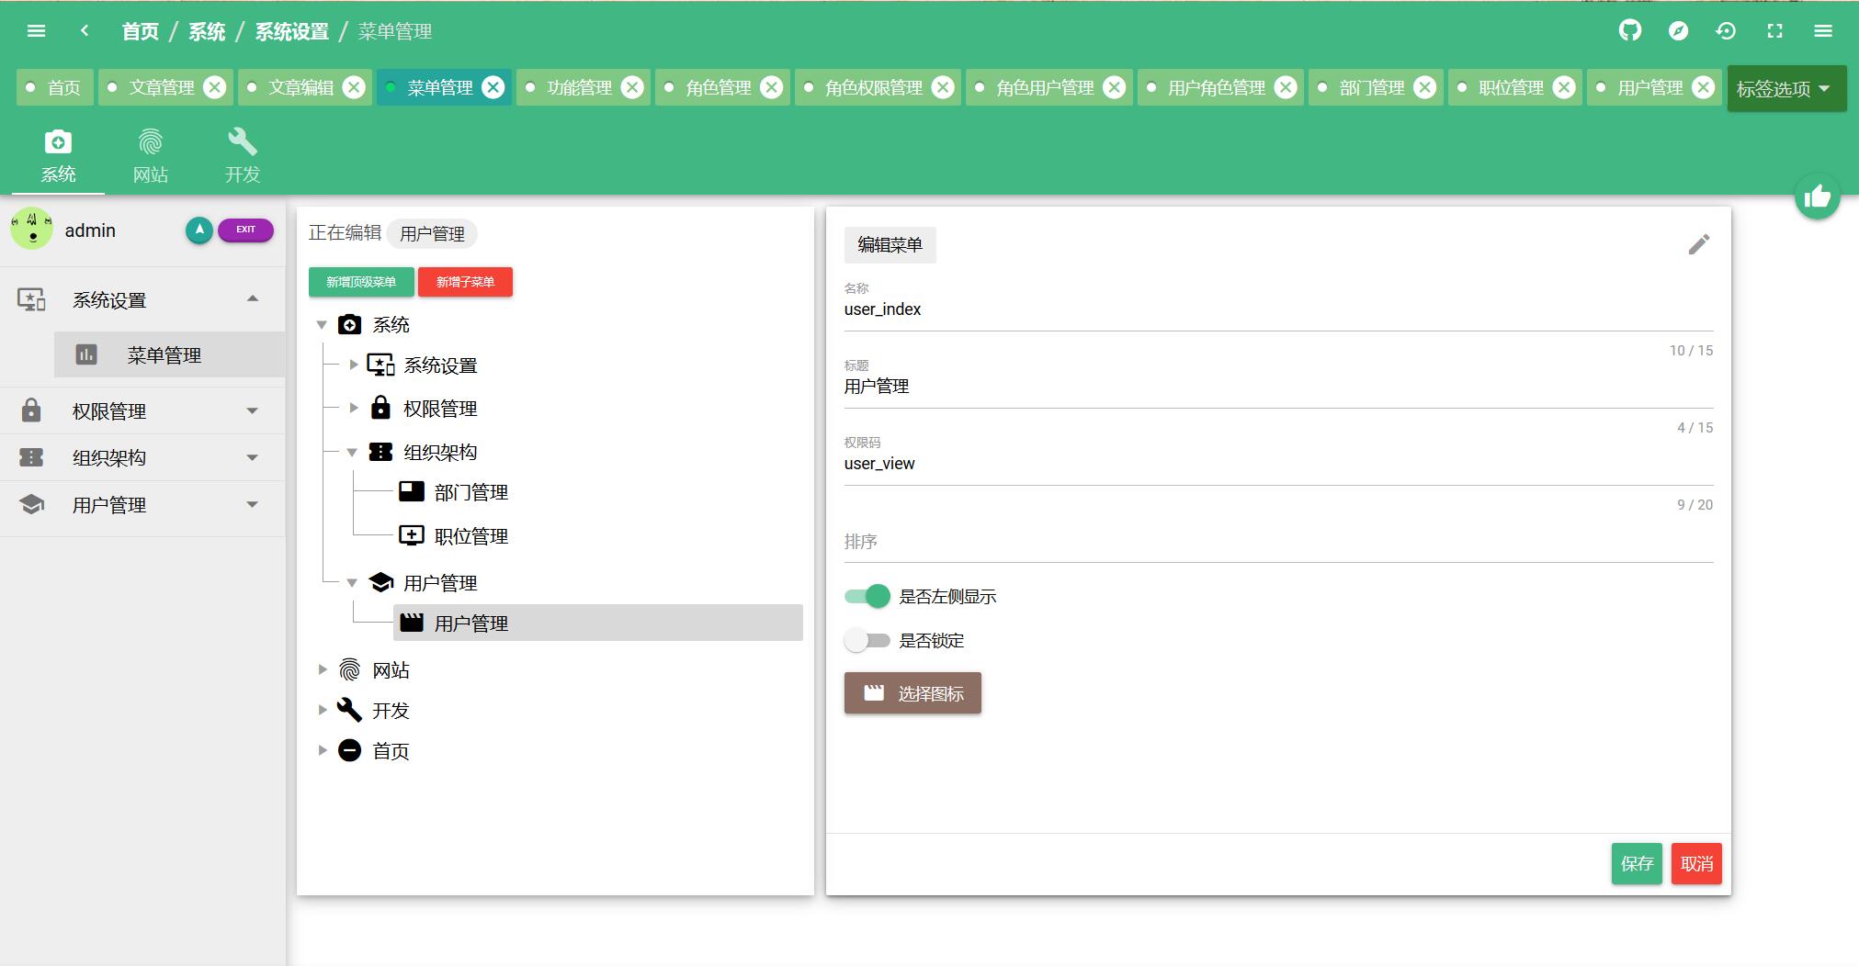The image size is (1859, 966).
Task: Expand the 用户管理 sidebar group
Action: 142,504
